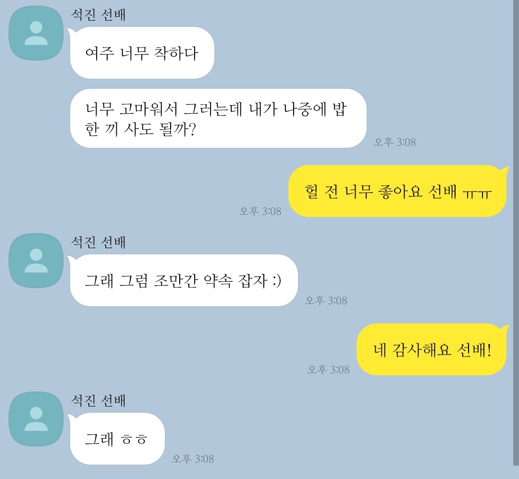Click timestamp beside 네 감사해요 선배!
The height and width of the screenshot is (479, 519).
pyautogui.click(x=328, y=370)
